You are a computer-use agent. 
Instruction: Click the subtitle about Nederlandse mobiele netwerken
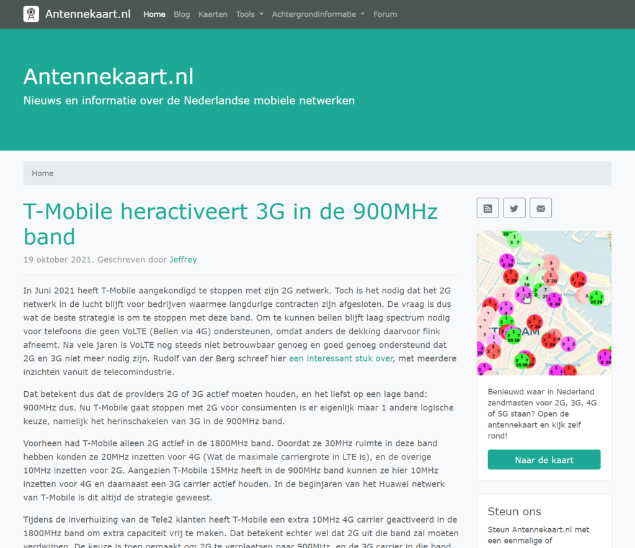coord(189,100)
